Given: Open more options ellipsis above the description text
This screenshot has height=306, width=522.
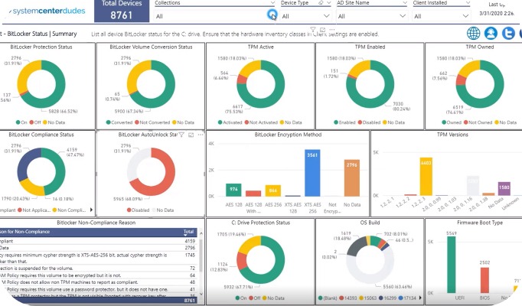Looking at the screenshot, I should 332,30.
